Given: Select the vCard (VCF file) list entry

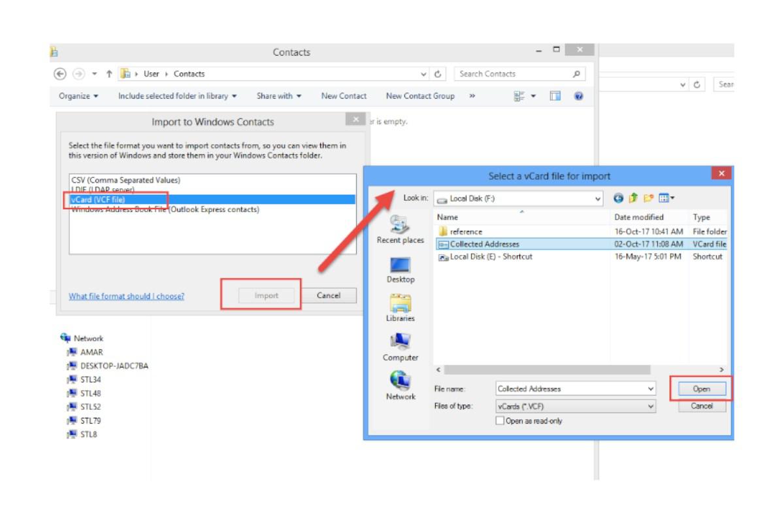Looking at the screenshot, I should 212,199.
